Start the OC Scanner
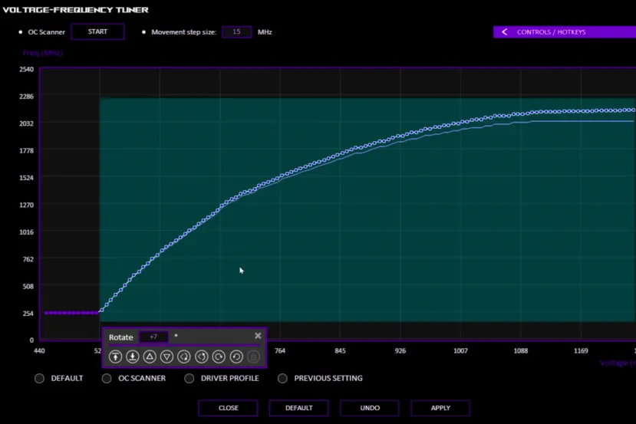 tap(97, 31)
